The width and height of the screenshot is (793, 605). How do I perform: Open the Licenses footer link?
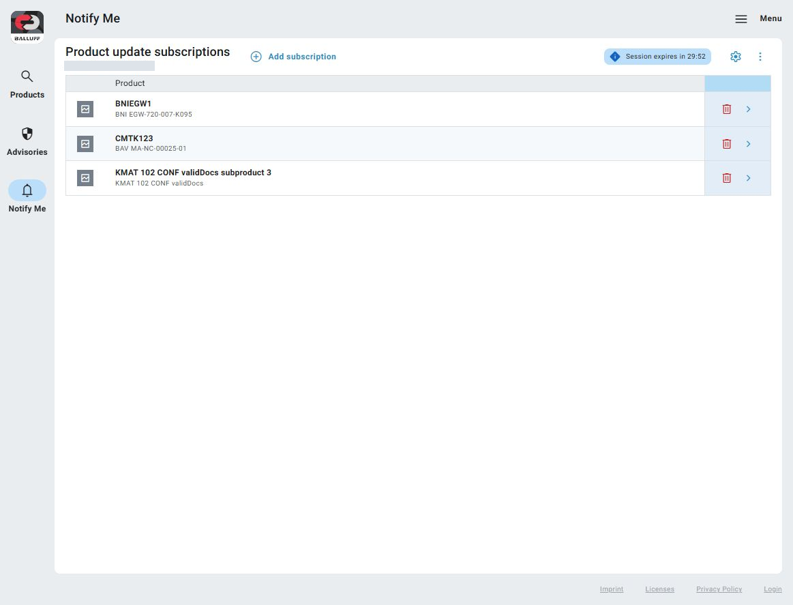[659, 589]
